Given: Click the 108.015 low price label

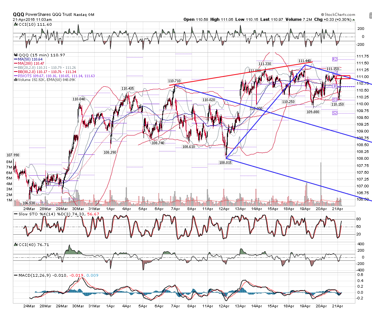Looking at the screenshot, I should 225,162.
